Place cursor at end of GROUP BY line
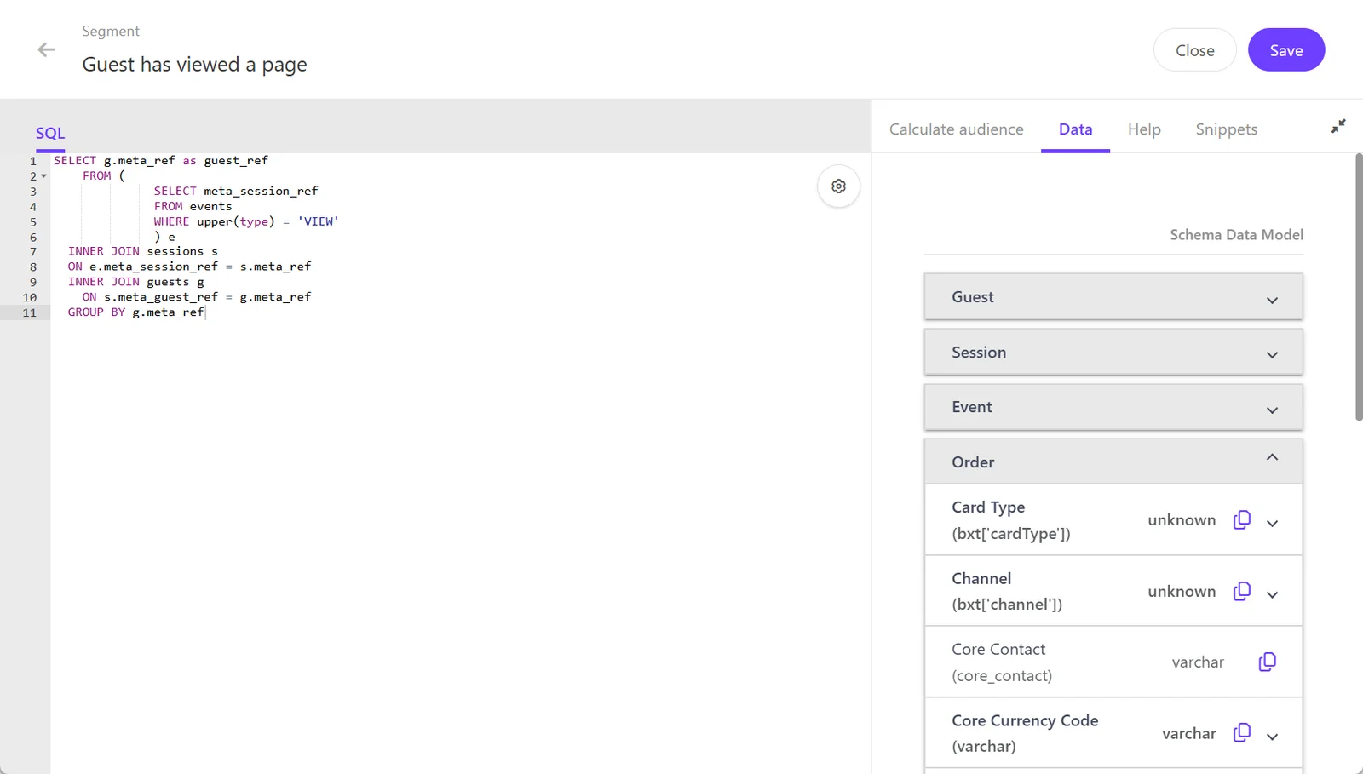The width and height of the screenshot is (1363, 774). [205, 312]
